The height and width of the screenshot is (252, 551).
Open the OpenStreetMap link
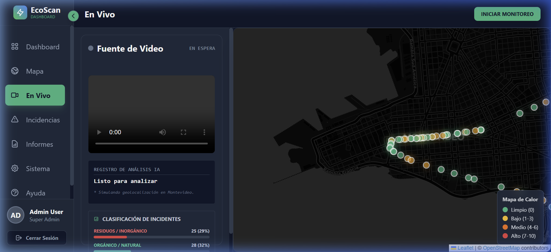click(501, 248)
